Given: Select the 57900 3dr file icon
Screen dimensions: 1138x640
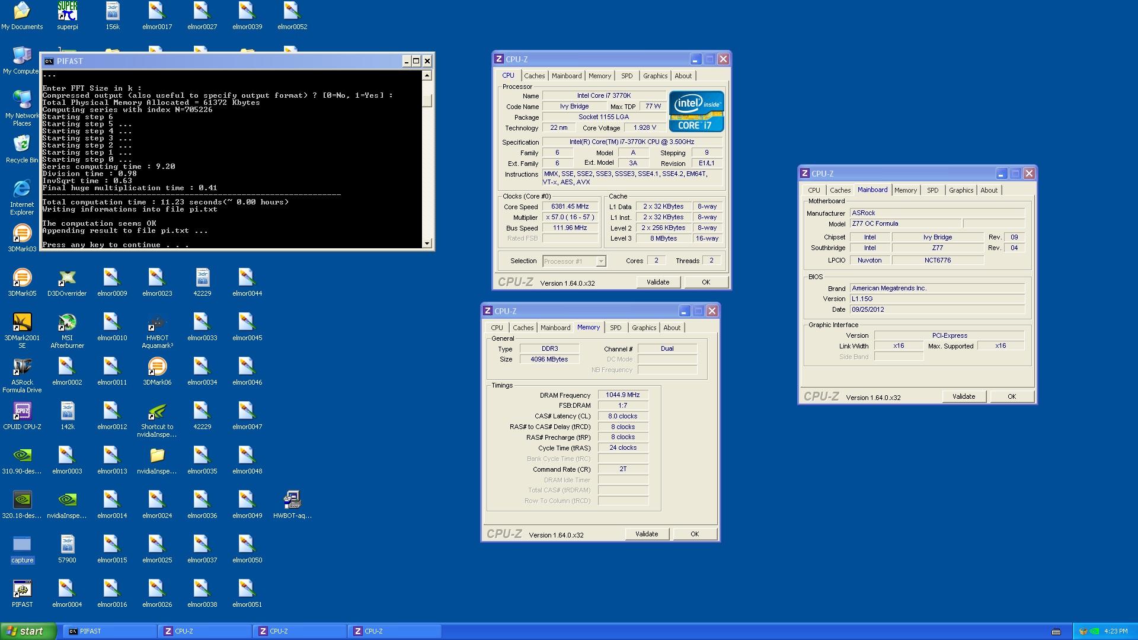Looking at the screenshot, I should click(x=67, y=549).
